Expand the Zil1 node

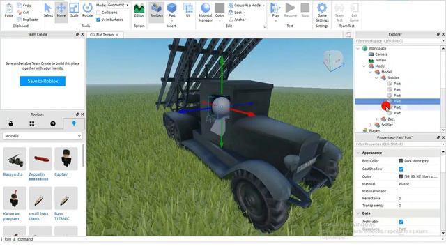pos(376,119)
